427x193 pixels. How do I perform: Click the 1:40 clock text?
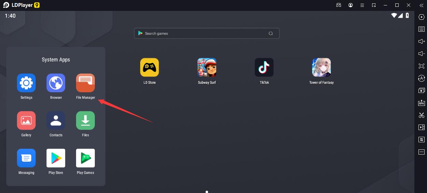(10, 16)
